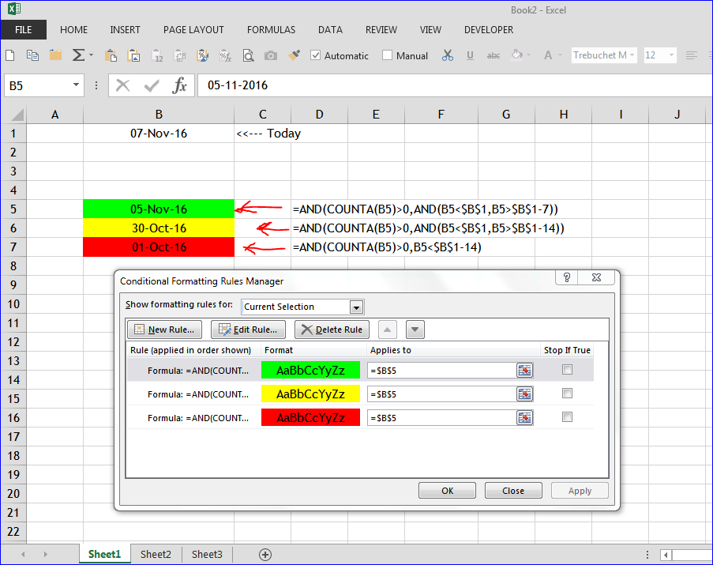The height and width of the screenshot is (565, 713).
Task: Click the Paste values icon
Action: pos(157,55)
